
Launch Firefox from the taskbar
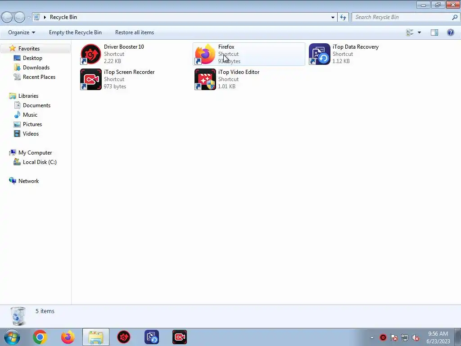(68, 337)
